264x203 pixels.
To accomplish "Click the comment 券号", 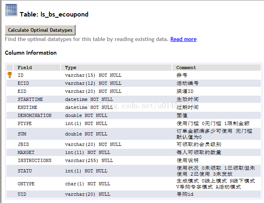I will (182, 75).
